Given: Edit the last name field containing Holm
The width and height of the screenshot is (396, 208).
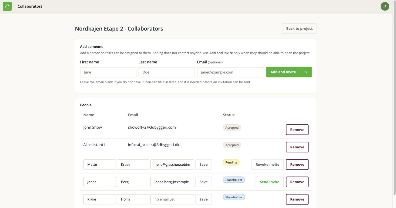Looking at the screenshot, I should pyautogui.click(x=133, y=199).
